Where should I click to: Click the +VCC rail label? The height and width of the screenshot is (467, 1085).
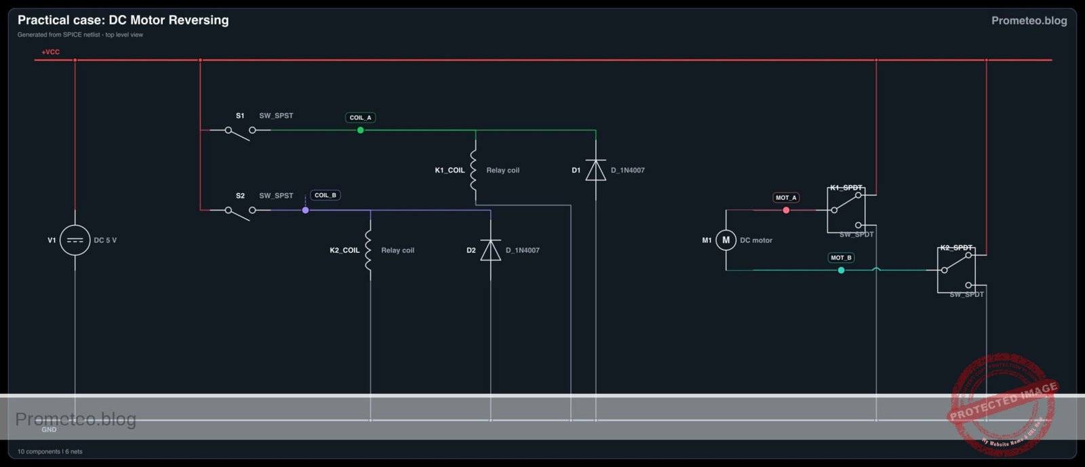click(x=51, y=52)
